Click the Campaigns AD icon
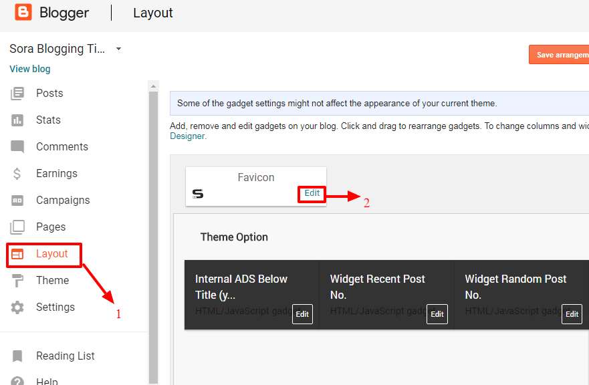 tap(17, 201)
